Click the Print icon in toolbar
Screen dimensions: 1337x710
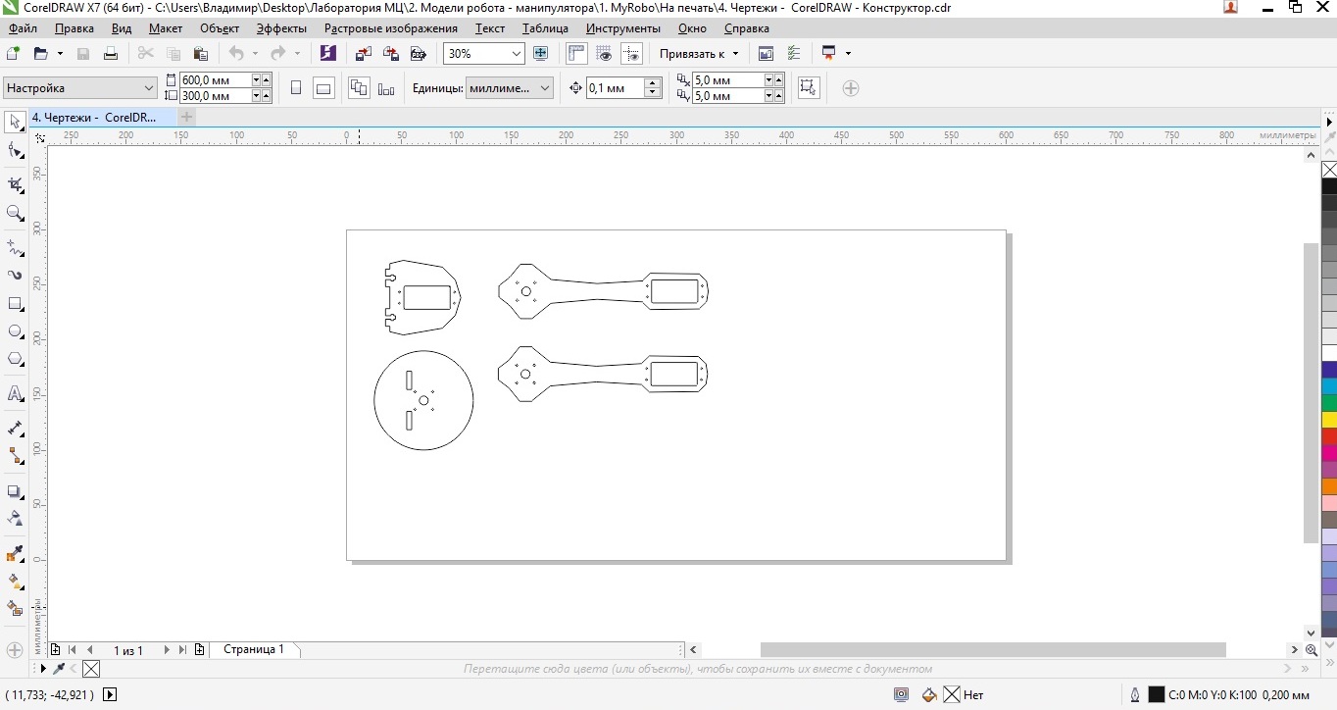(111, 53)
